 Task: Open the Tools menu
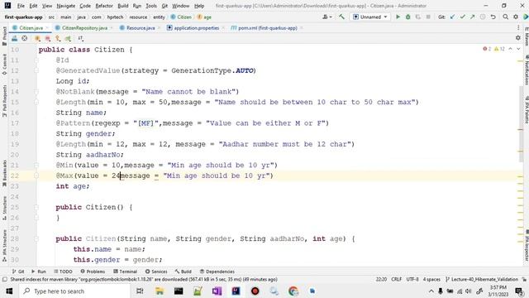point(151,6)
